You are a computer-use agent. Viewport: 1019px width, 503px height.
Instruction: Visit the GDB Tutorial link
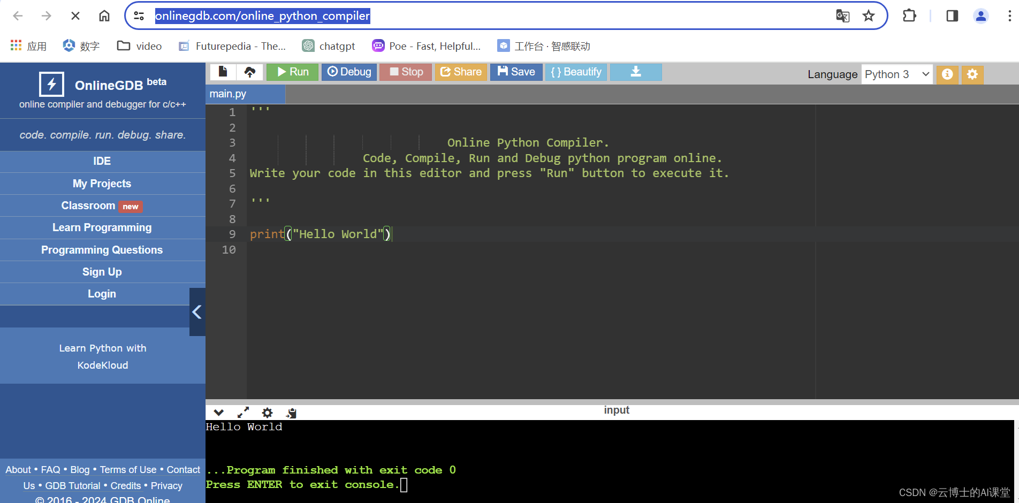pyautogui.click(x=73, y=485)
